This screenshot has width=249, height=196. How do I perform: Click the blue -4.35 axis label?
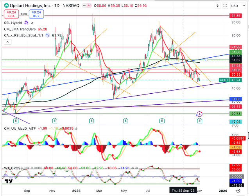(x=236, y=181)
